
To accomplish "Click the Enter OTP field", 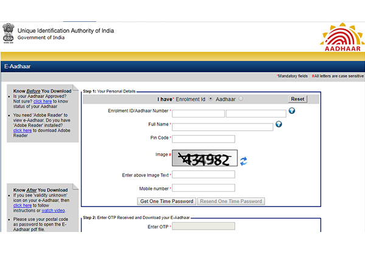I will (203, 227).
